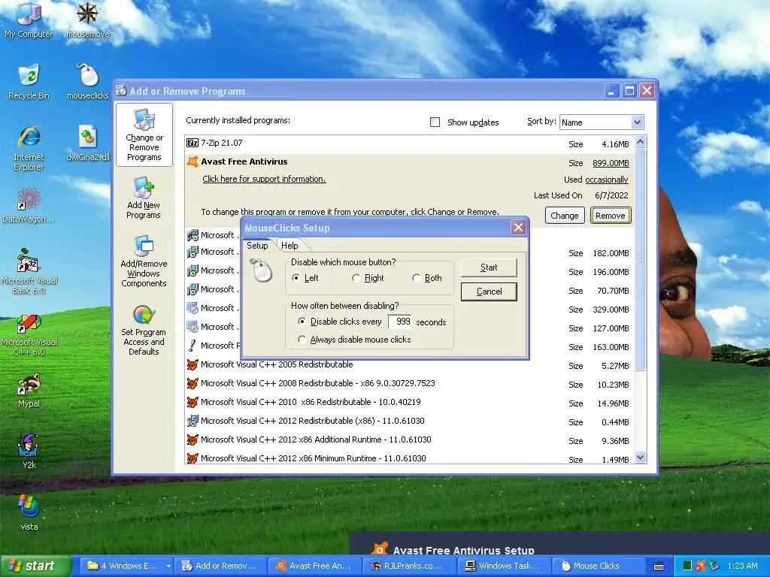Open Add New Programs in sidebar
This screenshot has height=577, width=770.
point(144,198)
